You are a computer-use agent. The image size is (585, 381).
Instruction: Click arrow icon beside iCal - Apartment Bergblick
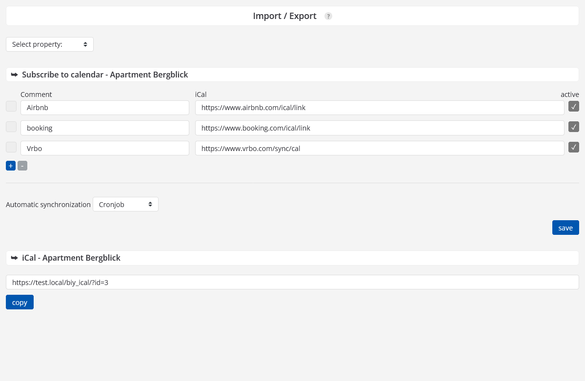point(14,258)
